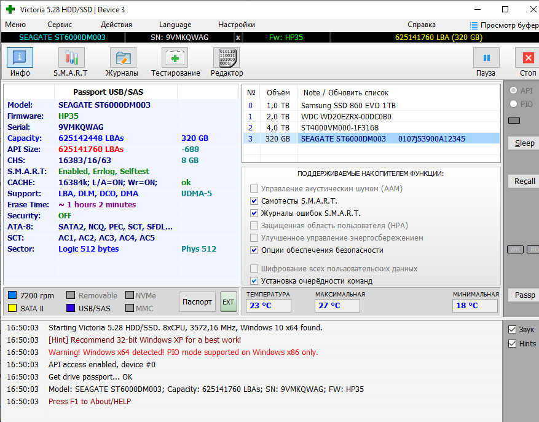Viewport: 539px width, 422px height.
Task: Click the x button next to serial number
Action: [238, 38]
